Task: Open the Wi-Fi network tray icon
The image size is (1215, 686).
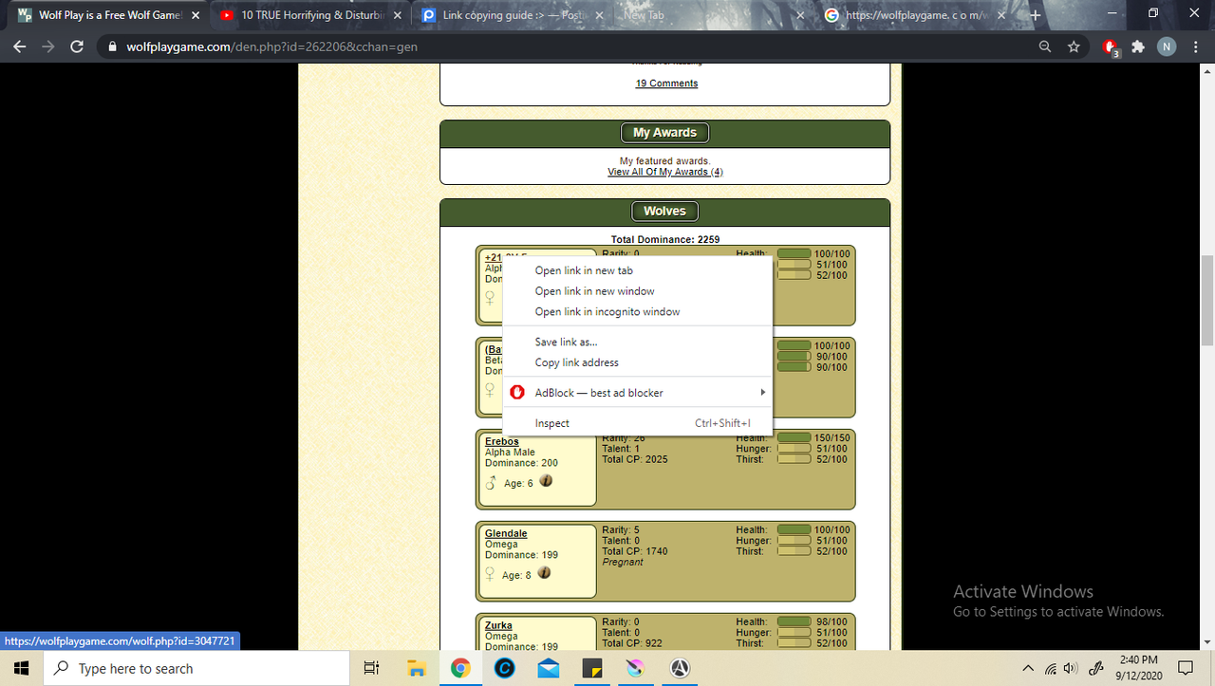Action: [1051, 669]
